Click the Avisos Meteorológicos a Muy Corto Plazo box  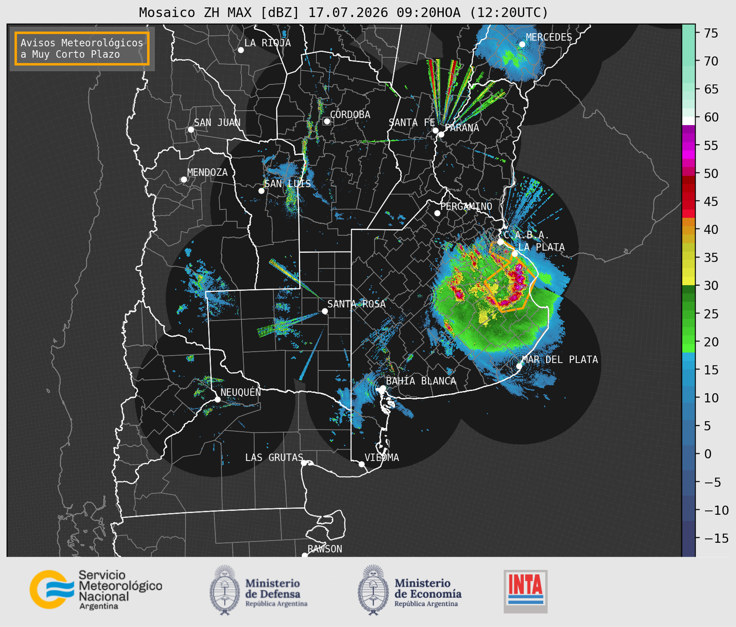tap(82, 48)
